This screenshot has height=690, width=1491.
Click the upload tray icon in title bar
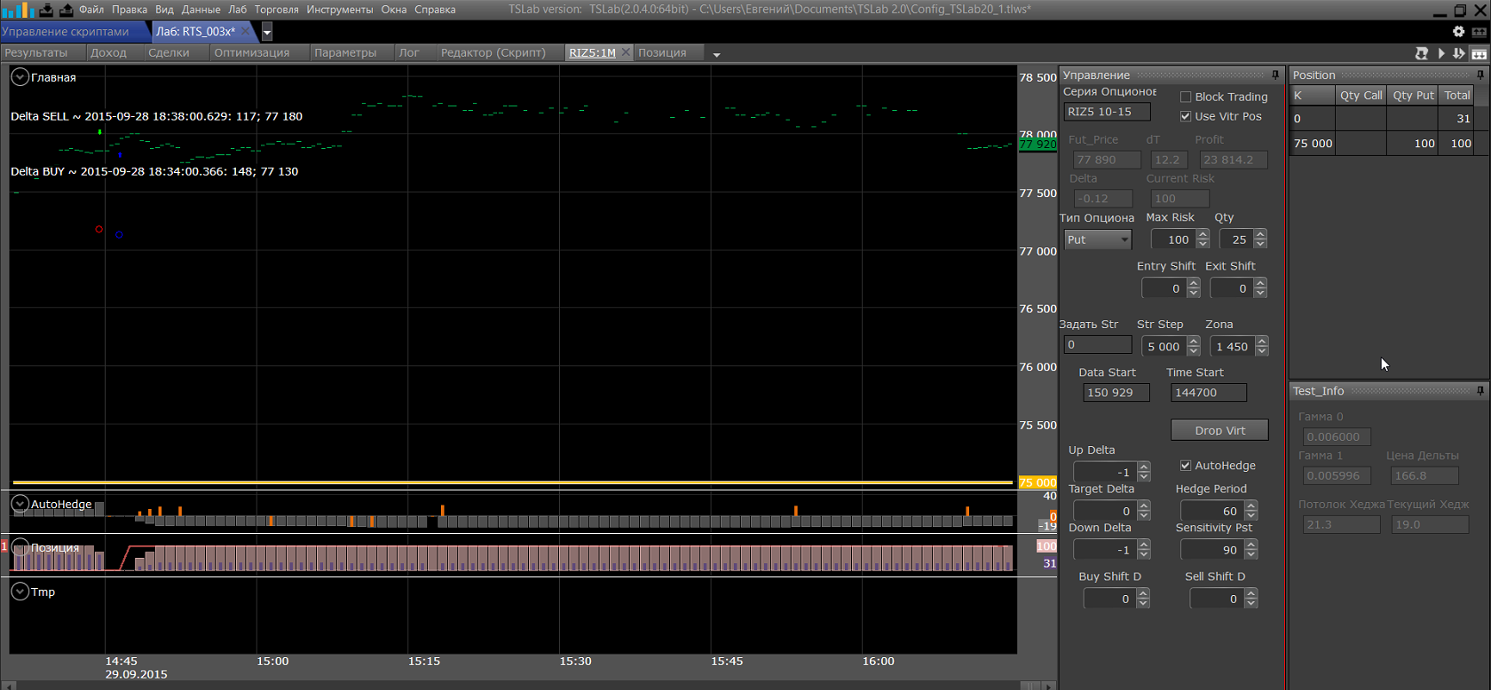coord(66,10)
